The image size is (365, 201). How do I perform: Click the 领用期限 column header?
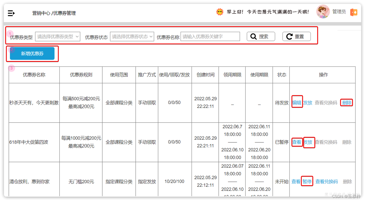232,75
